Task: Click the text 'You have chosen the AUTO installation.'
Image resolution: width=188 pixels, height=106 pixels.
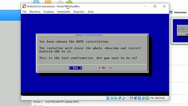Action: pos(74,42)
